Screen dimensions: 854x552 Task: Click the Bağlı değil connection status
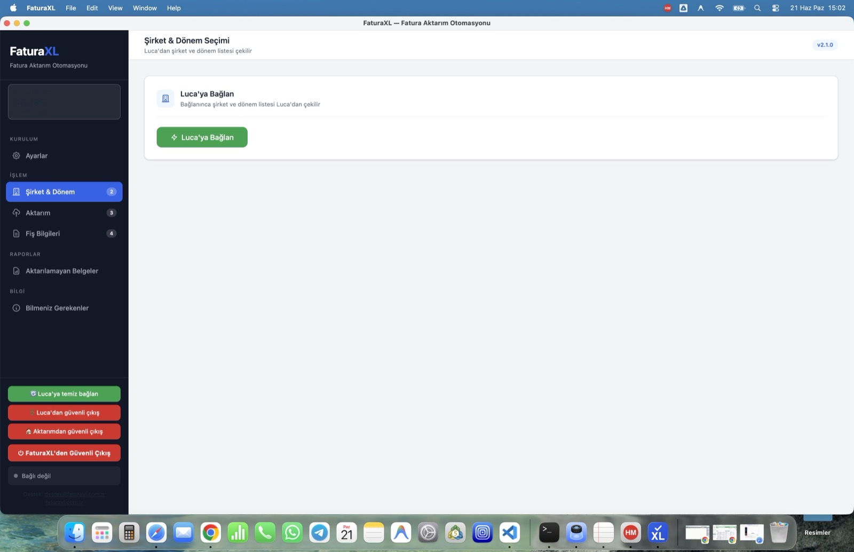click(x=64, y=476)
